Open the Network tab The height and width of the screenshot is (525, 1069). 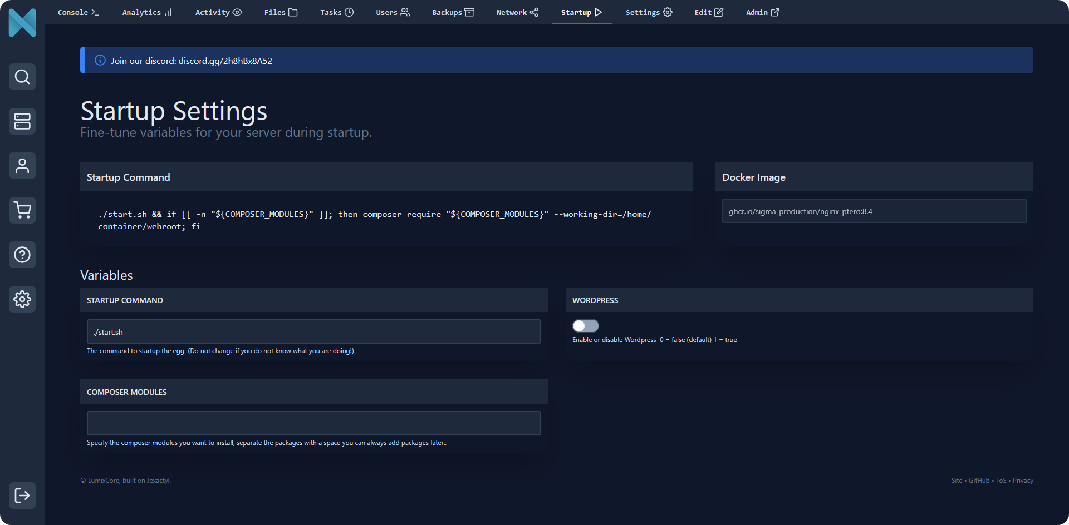(517, 12)
